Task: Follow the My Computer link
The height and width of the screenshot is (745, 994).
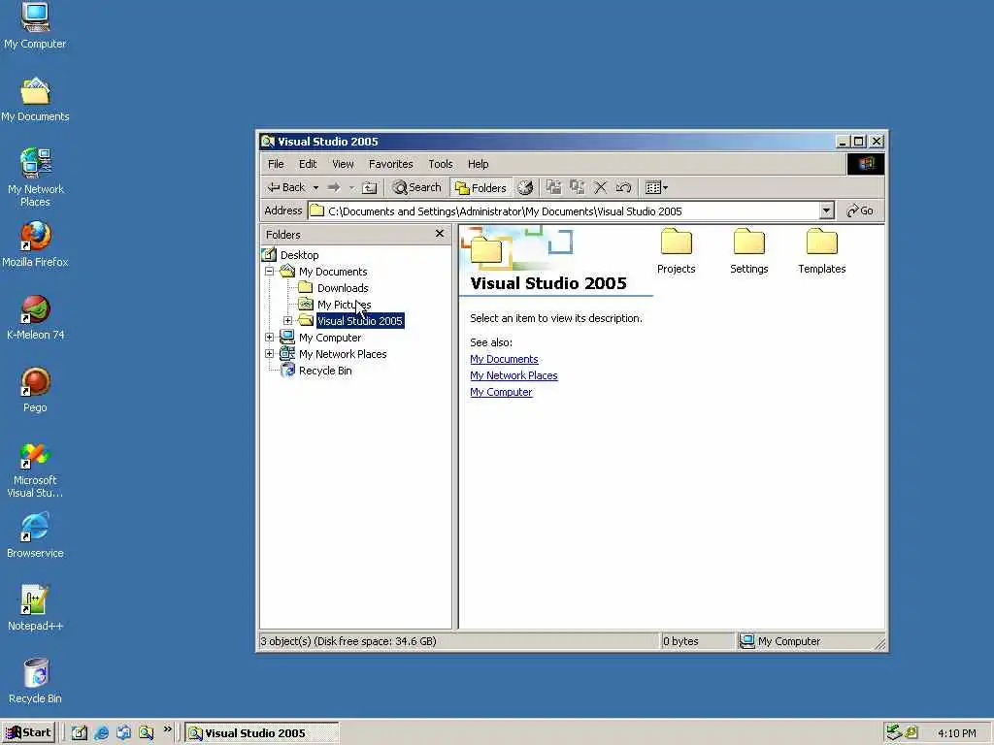Action: (x=501, y=392)
